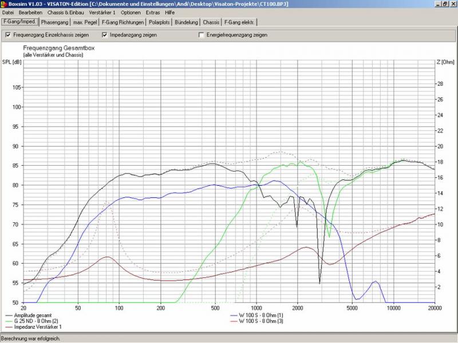Screen dimensions: 458x343
Task: Show the Extras menu
Action: click(153, 12)
